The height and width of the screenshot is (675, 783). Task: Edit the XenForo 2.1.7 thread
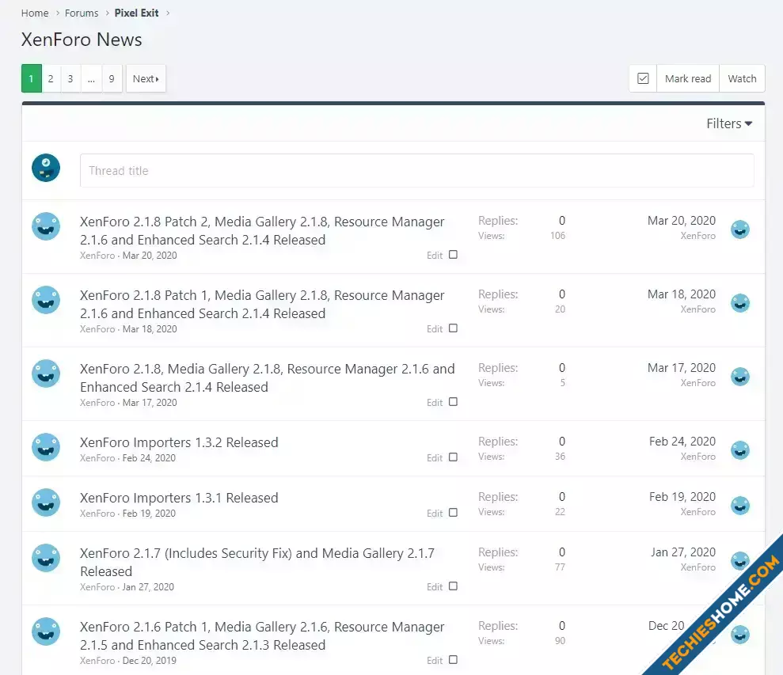[x=435, y=586]
